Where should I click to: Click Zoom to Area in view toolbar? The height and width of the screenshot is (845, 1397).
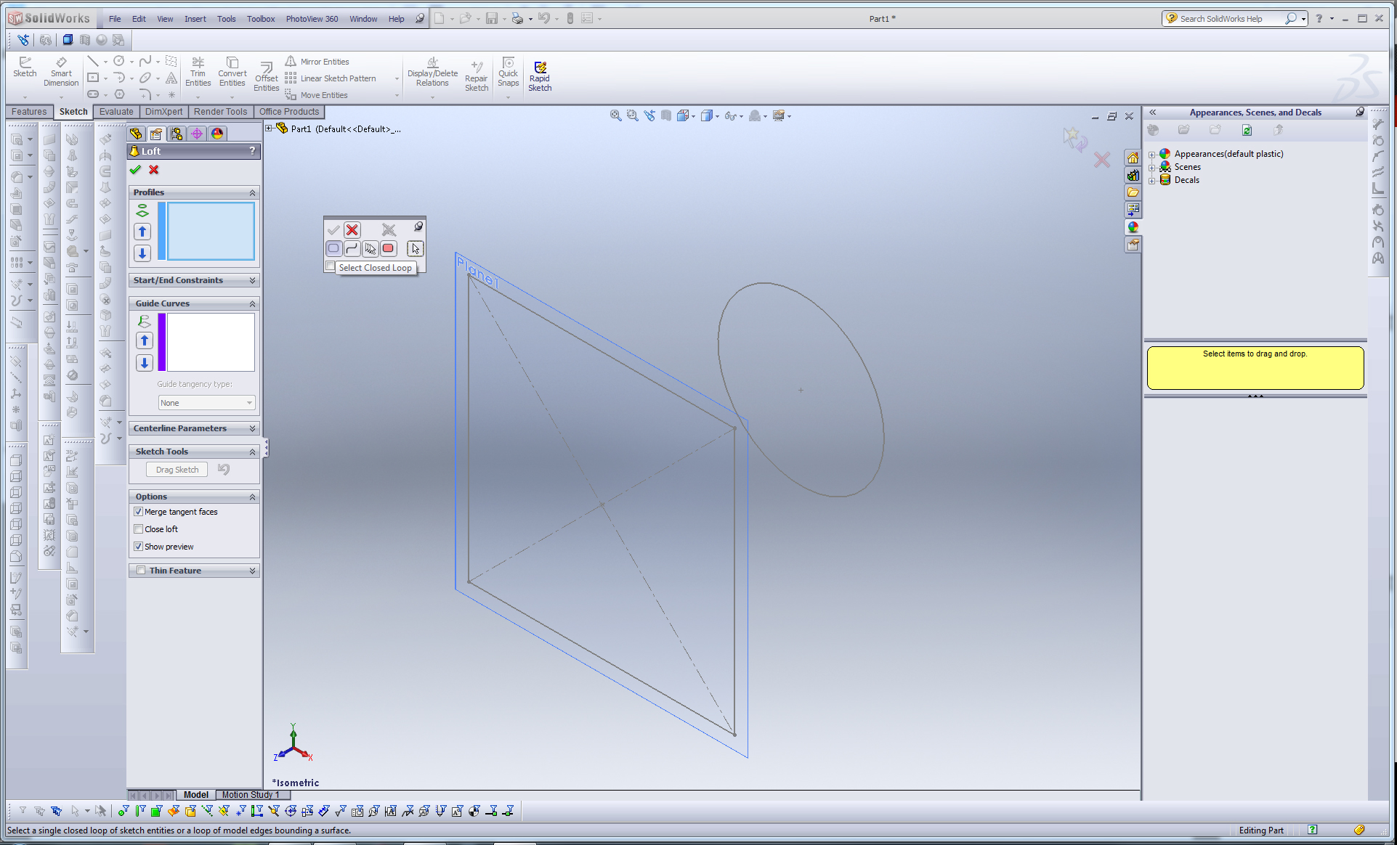633,115
